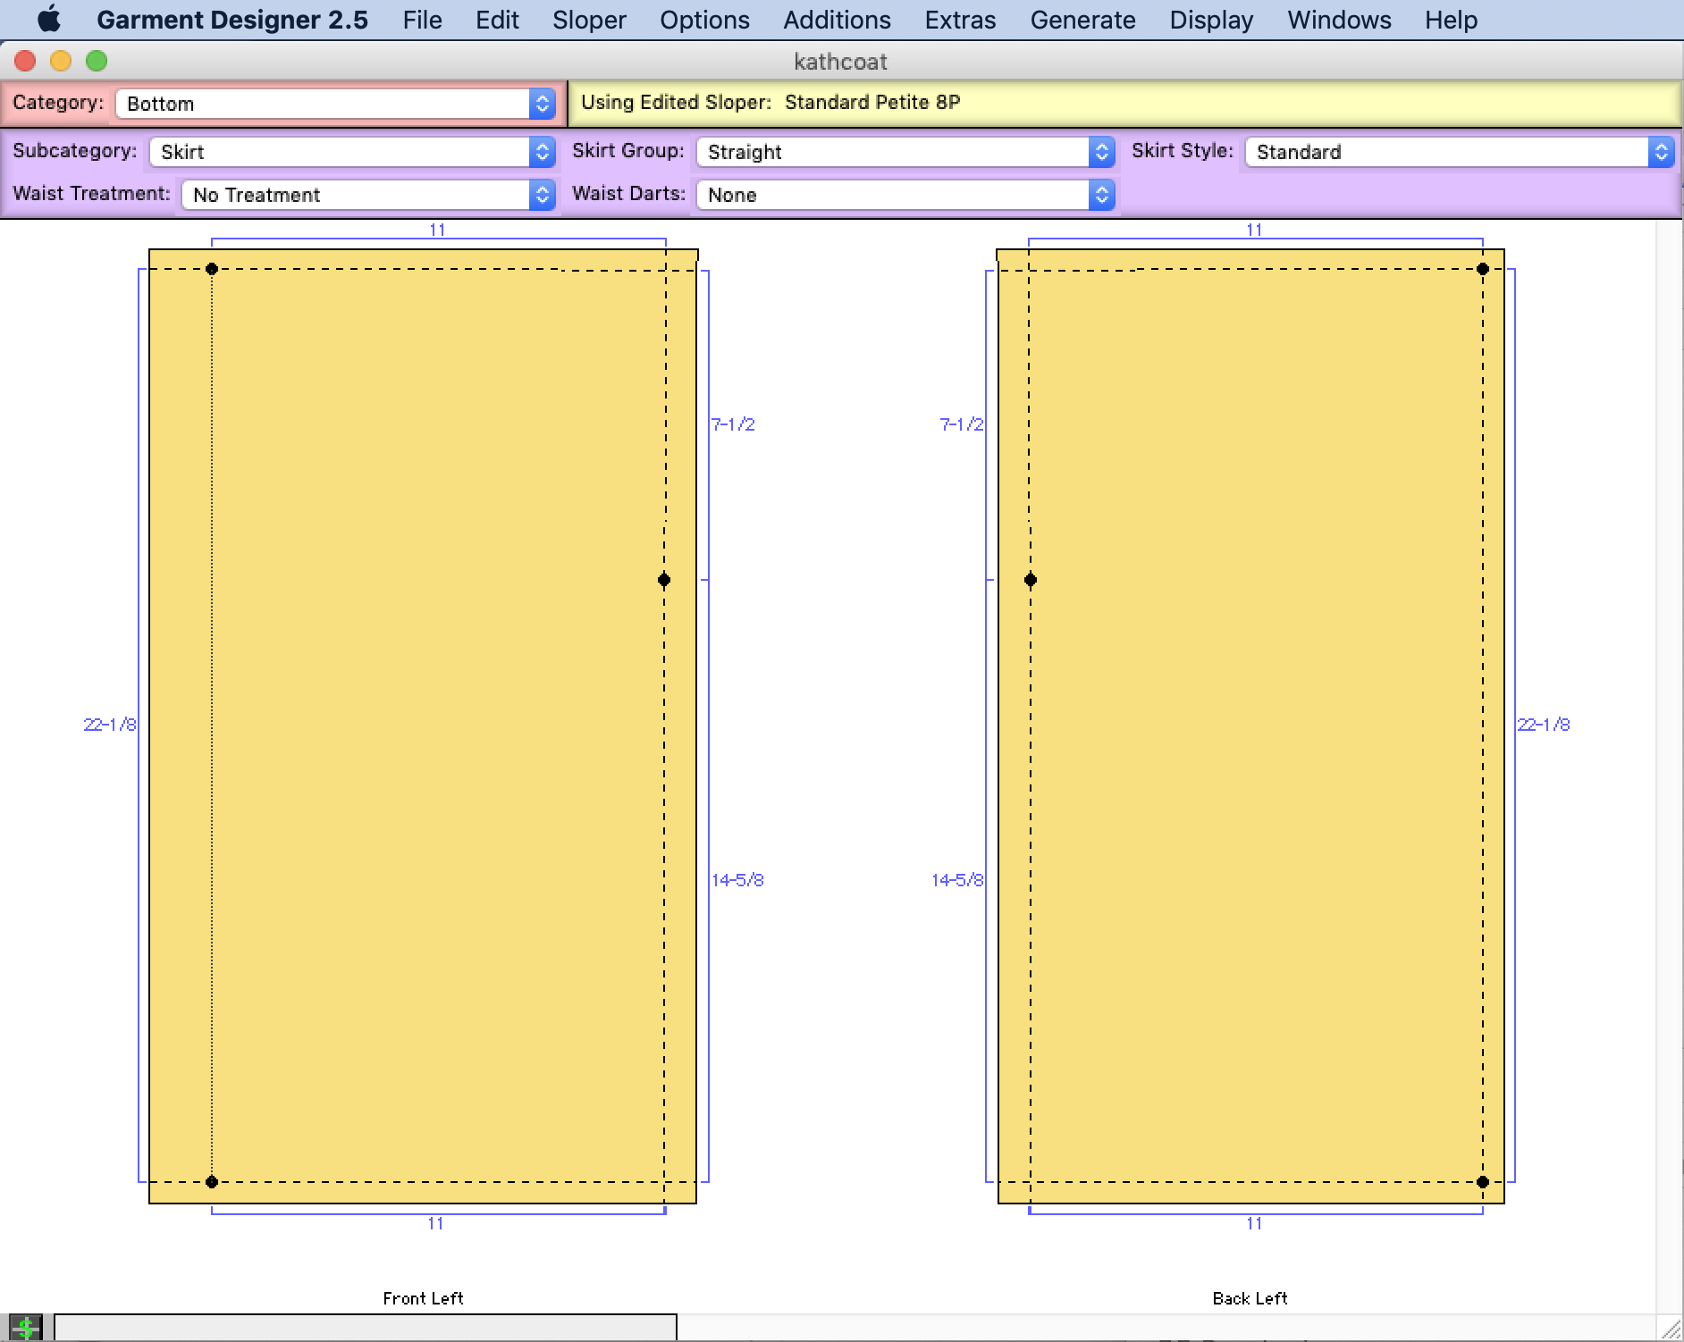Open the Apple menu
The width and height of the screenshot is (1684, 1342).
tap(49, 19)
